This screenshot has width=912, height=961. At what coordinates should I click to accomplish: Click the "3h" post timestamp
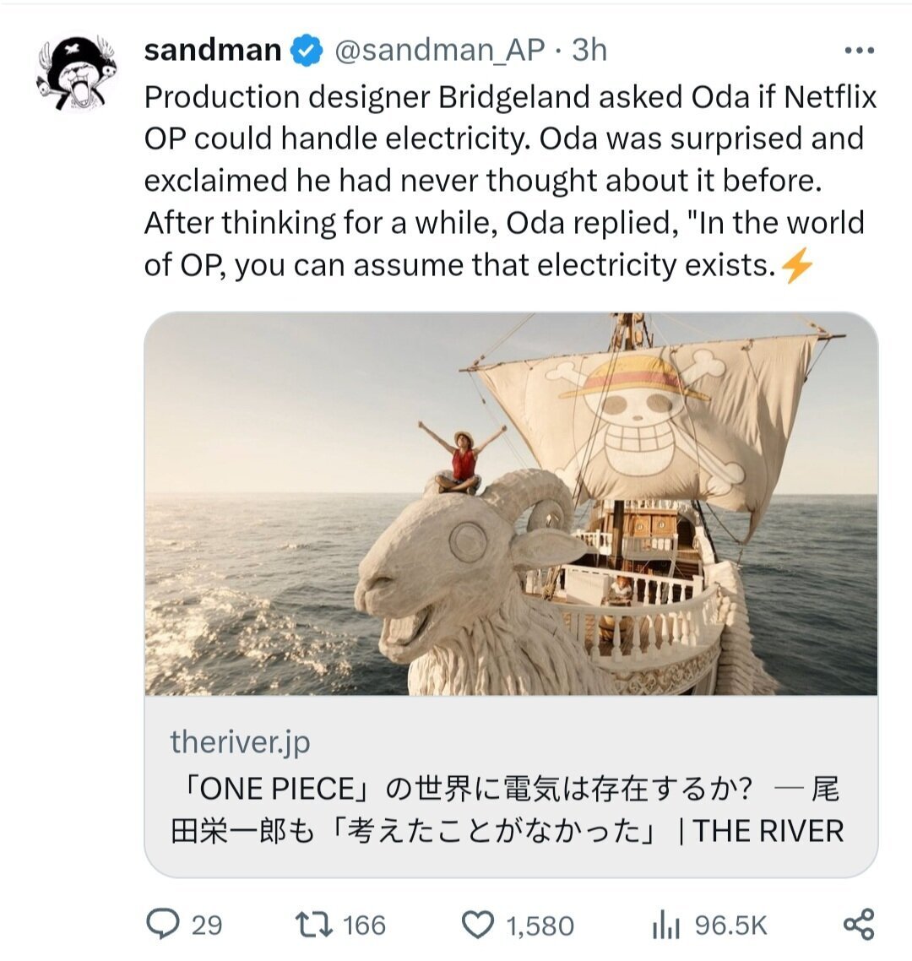589,51
